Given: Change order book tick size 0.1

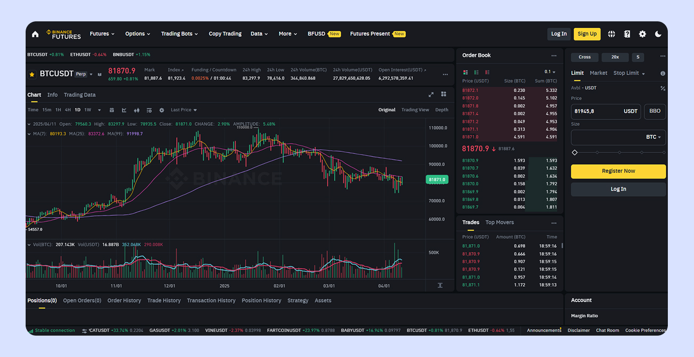Looking at the screenshot, I should pyautogui.click(x=550, y=72).
